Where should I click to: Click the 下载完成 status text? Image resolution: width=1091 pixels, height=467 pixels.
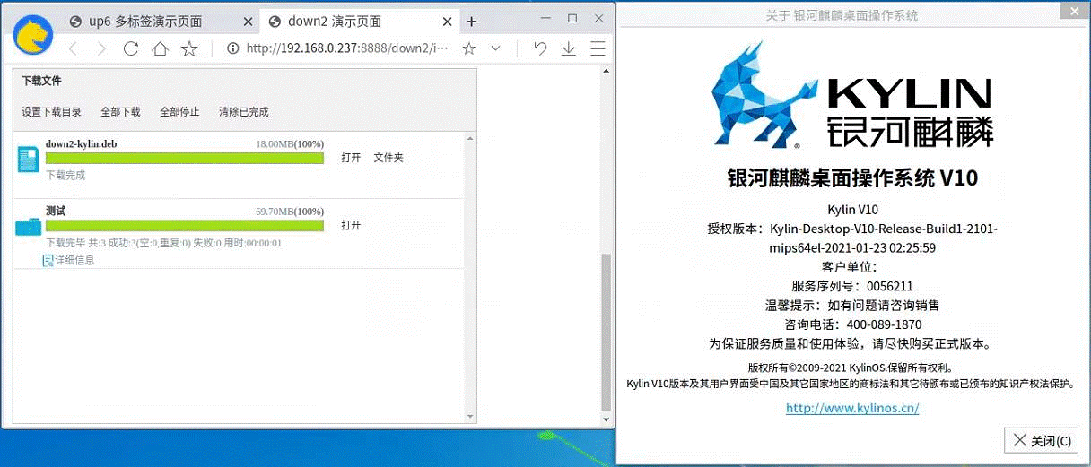pyautogui.click(x=65, y=175)
